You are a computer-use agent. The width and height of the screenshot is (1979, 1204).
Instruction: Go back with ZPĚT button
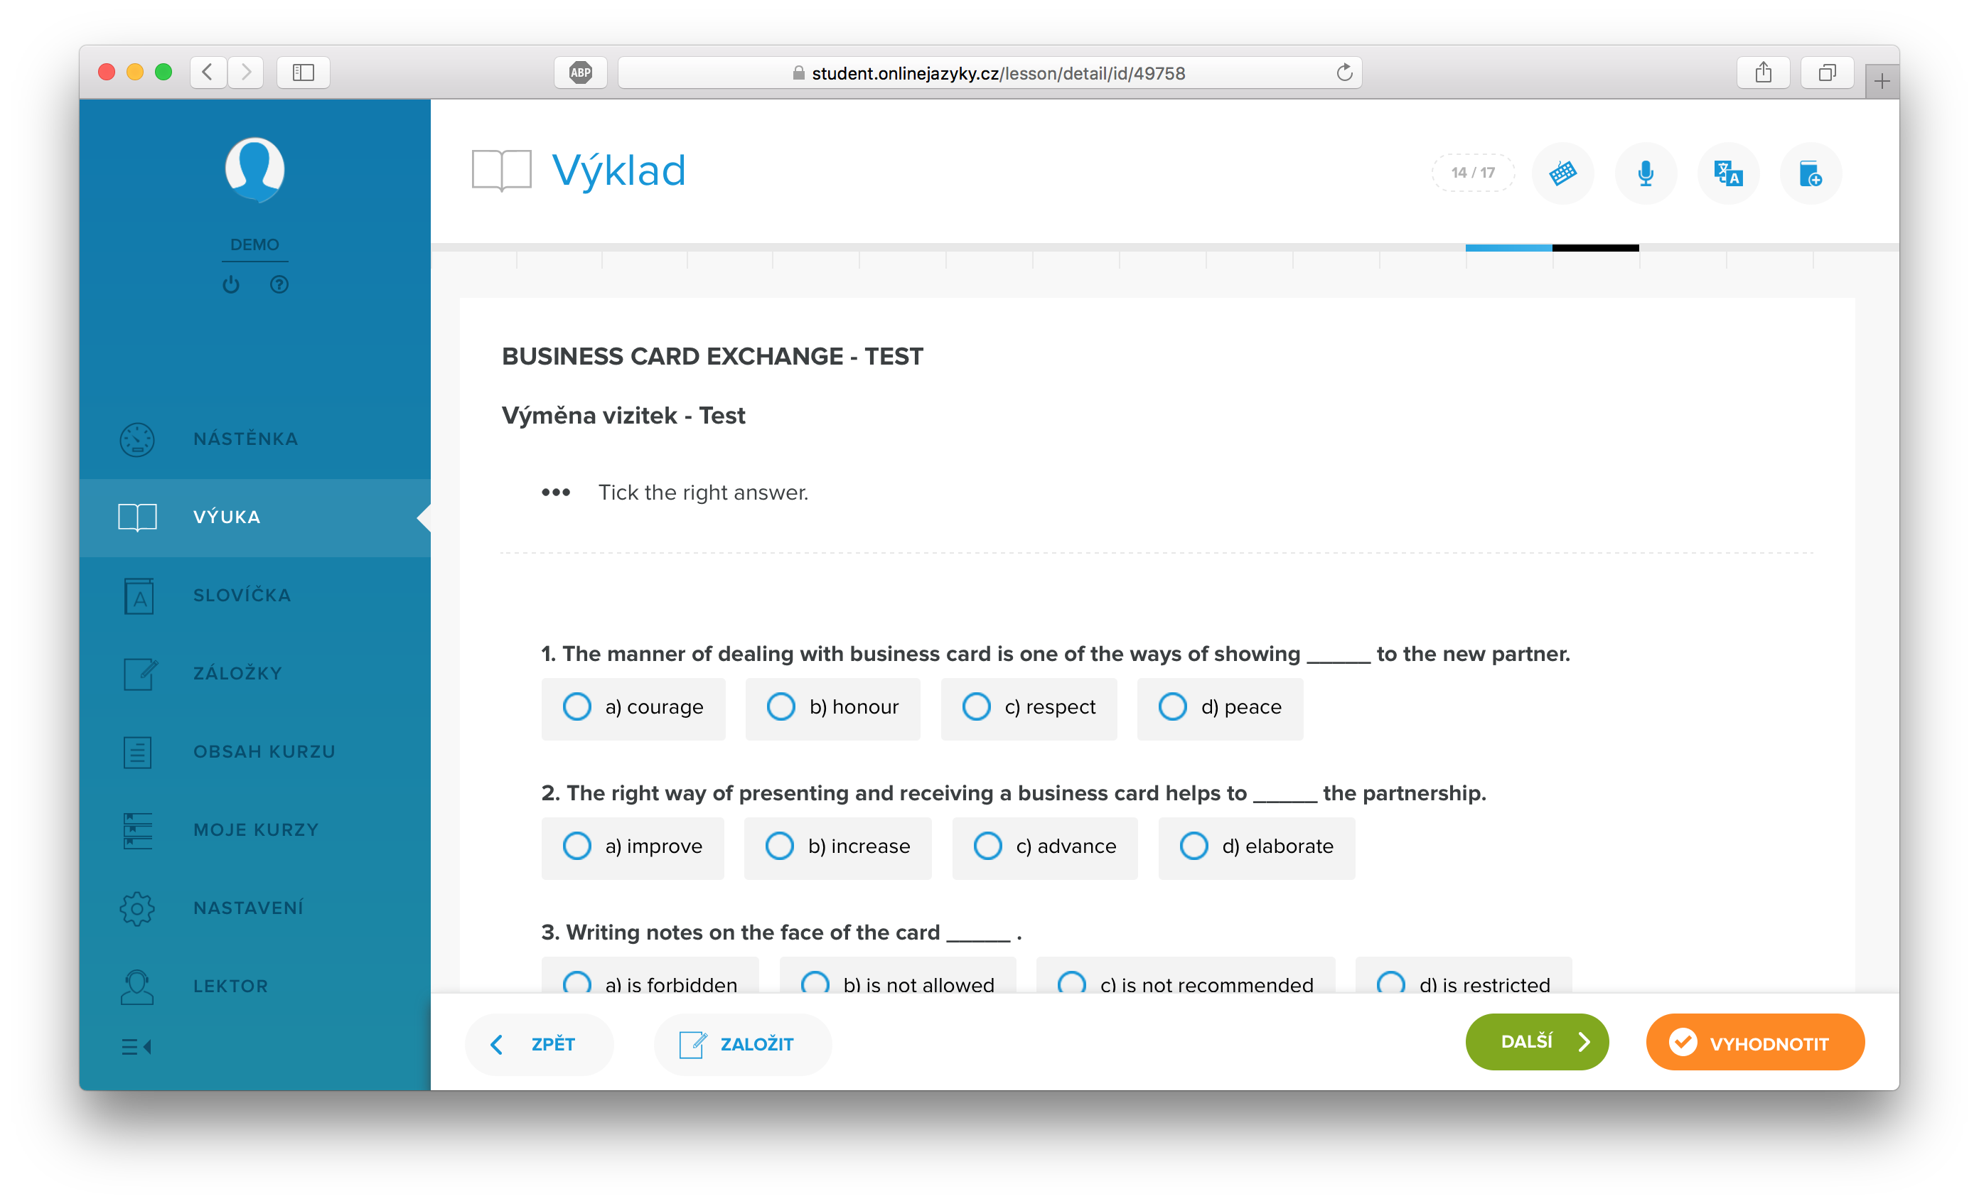(x=538, y=1043)
